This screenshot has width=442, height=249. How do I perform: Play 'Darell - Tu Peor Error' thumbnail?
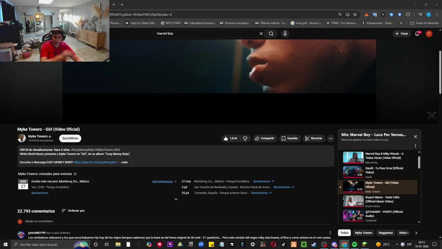[353, 172]
